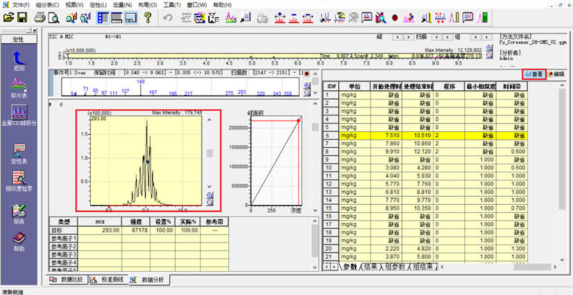Click the Open file folder icon
The height and width of the screenshot is (295, 573).
pos(9,18)
